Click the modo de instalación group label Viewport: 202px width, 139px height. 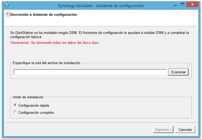coord(28,97)
